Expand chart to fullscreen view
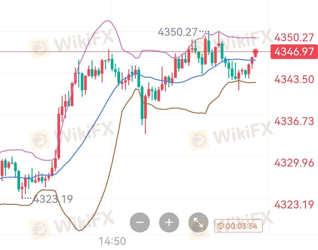The height and width of the screenshot is (250, 318). point(198,223)
